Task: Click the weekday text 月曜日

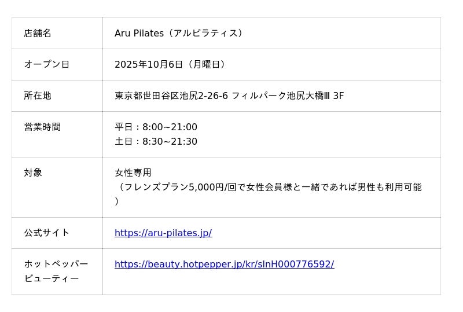Action: pos(206,64)
